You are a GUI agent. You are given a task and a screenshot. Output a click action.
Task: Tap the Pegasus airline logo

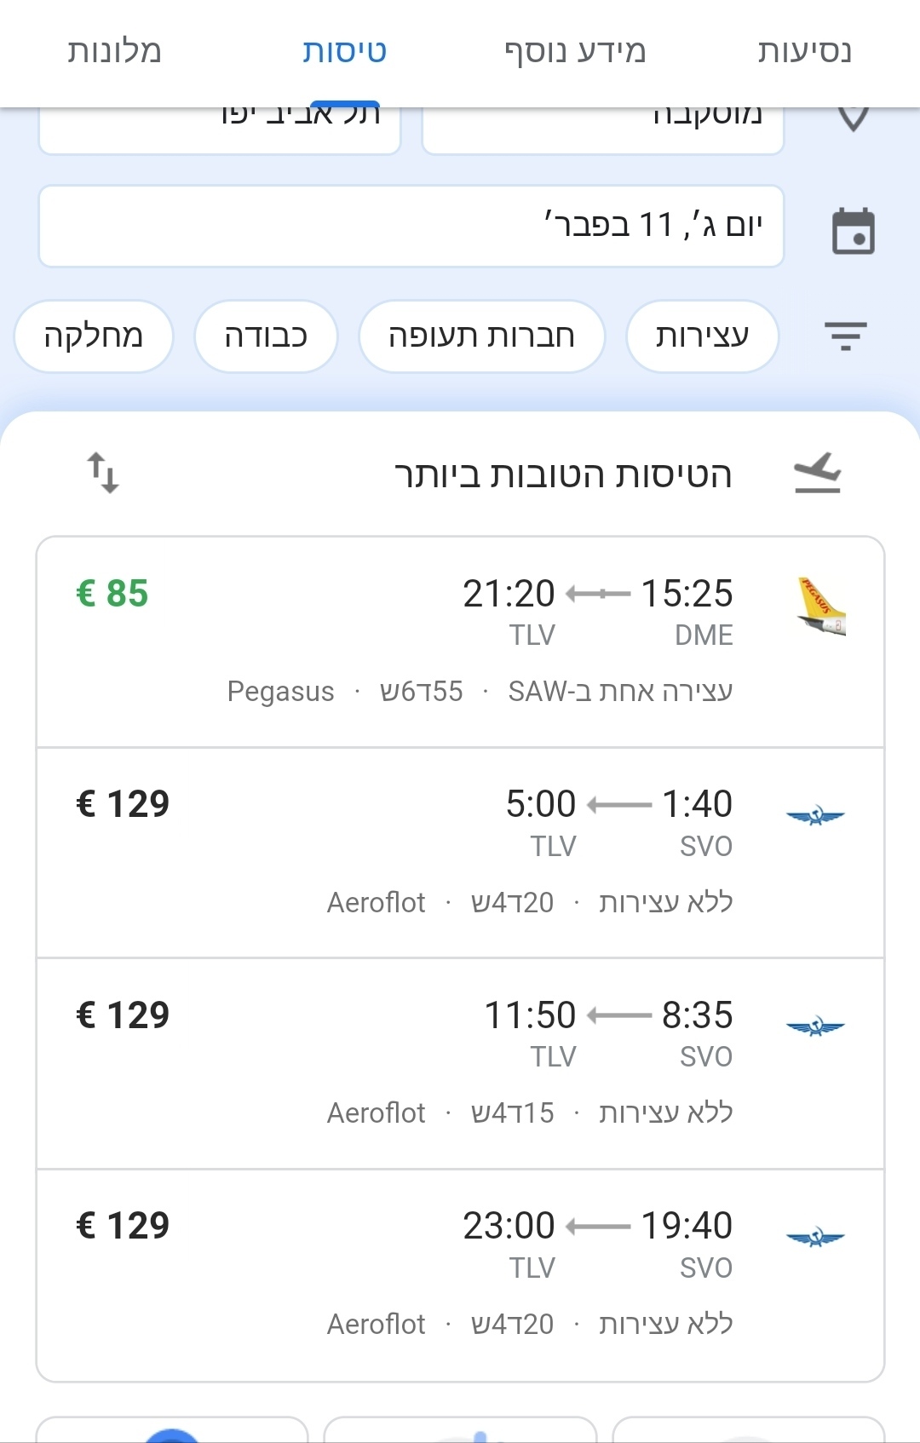(x=820, y=607)
